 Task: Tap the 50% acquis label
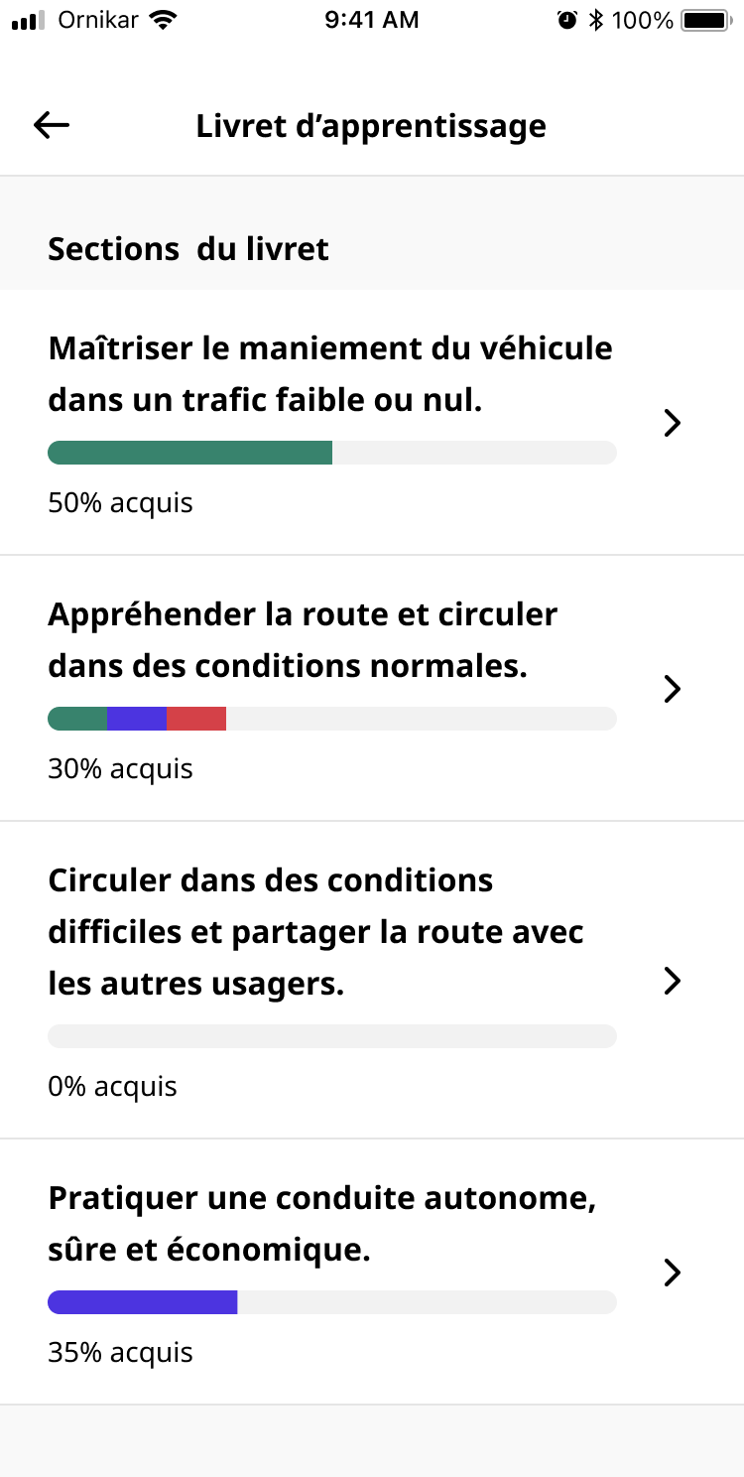pos(119,502)
